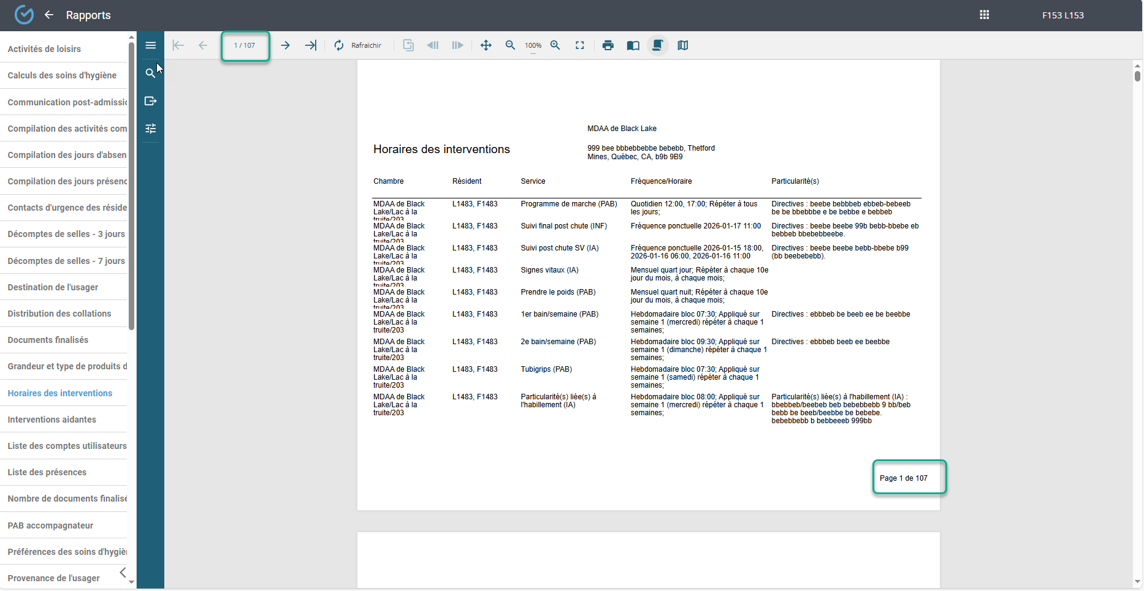Open the export panel
Image resolution: width=1144 pixels, height=591 pixels.
coord(150,101)
